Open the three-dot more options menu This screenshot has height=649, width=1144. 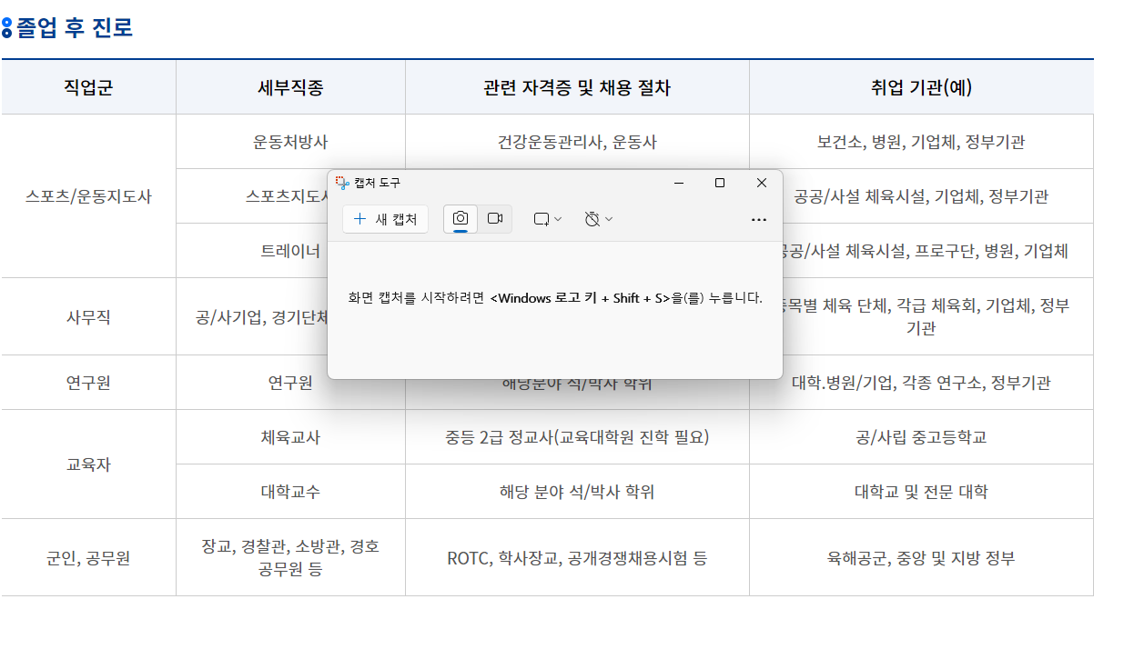coord(758,219)
